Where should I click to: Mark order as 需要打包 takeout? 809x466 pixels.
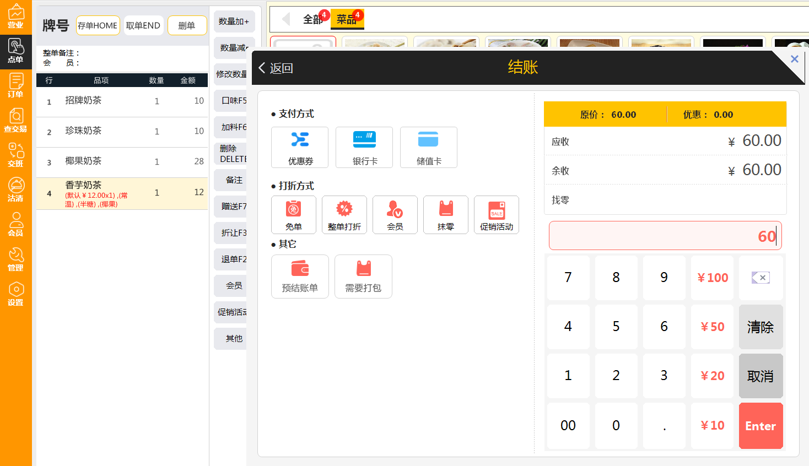(x=363, y=276)
